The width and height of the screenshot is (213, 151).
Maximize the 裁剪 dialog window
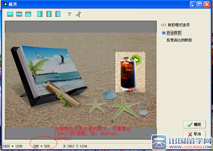(200, 5)
